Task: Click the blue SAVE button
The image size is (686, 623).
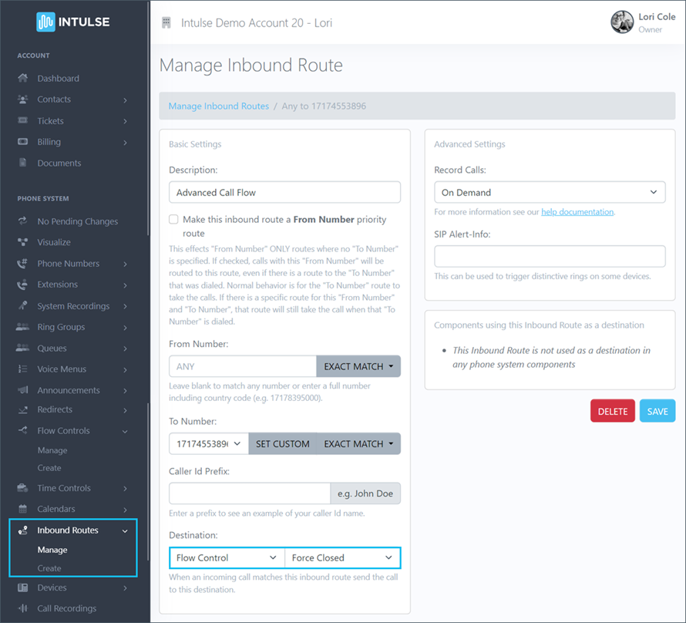Action: pyautogui.click(x=657, y=411)
